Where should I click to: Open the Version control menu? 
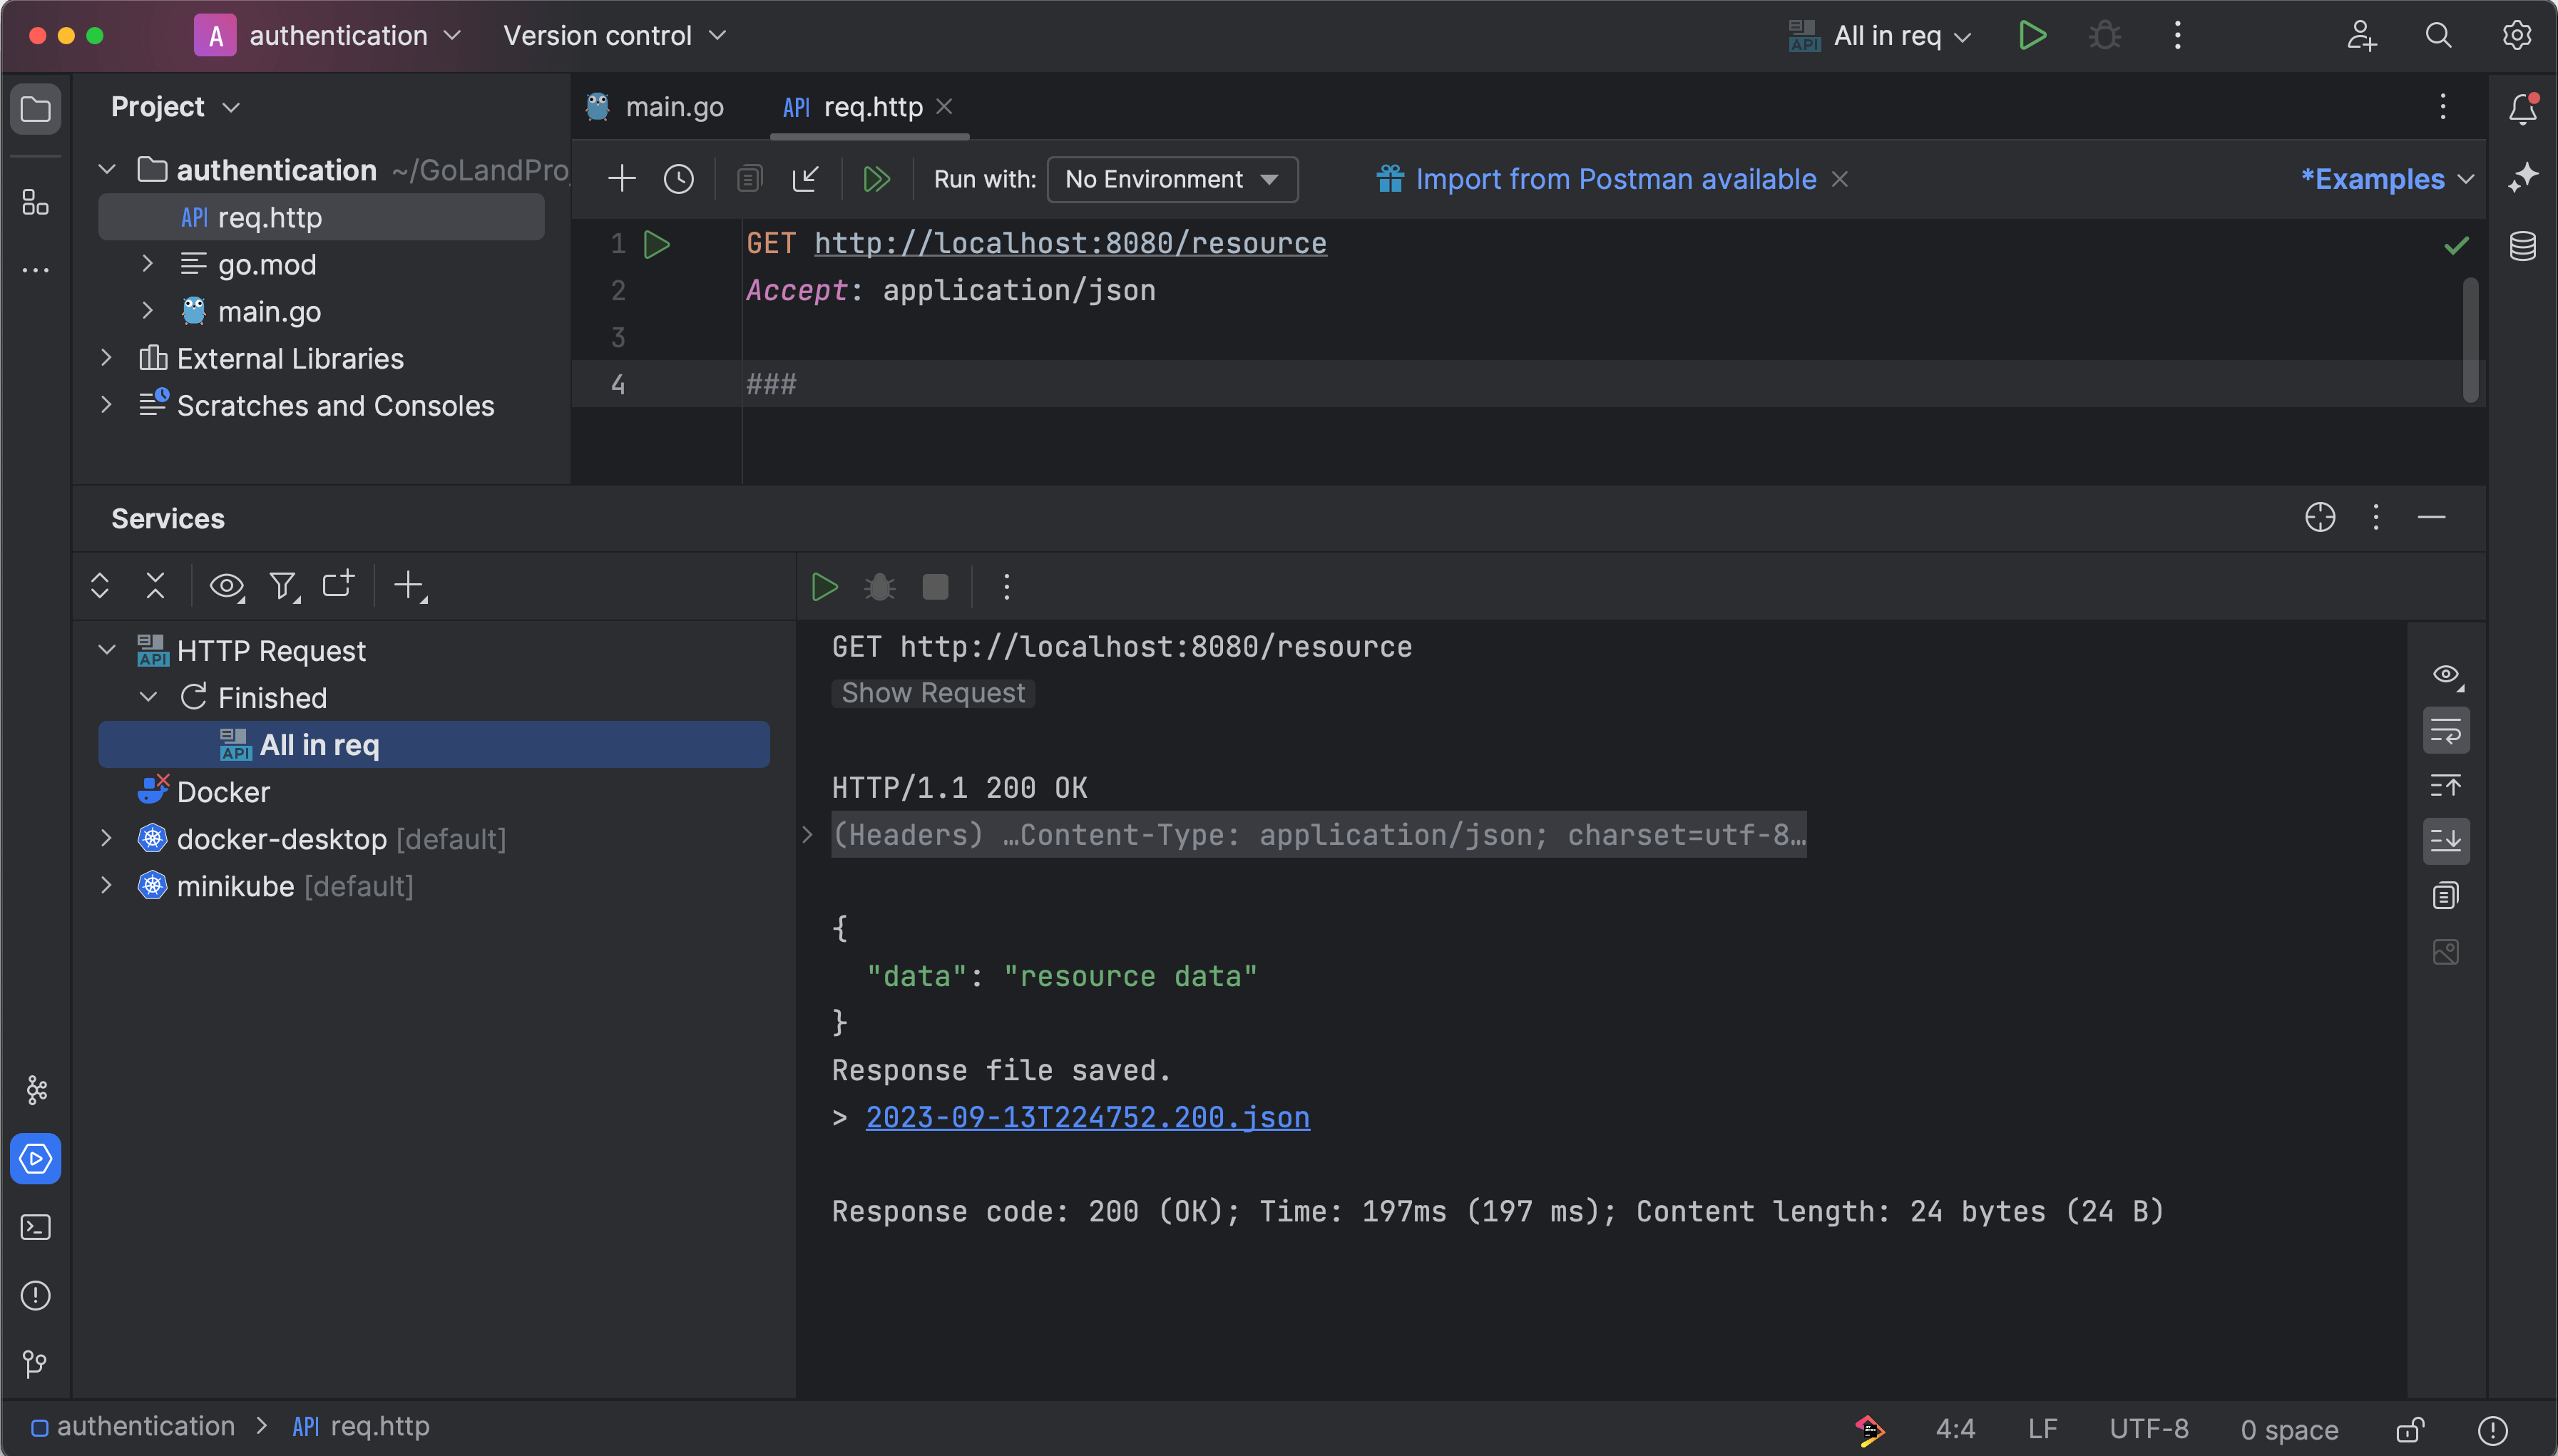[x=613, y=36]
